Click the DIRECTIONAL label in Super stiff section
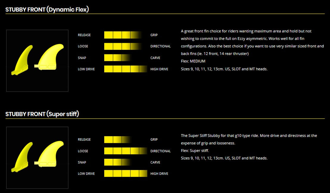The height and width of the screenshot is (193, 330). (160, 151)
